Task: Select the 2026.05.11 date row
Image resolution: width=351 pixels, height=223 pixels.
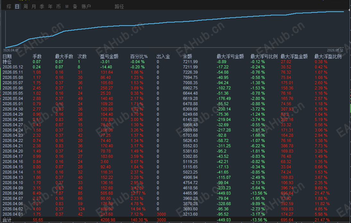Action: click(175, 72)
